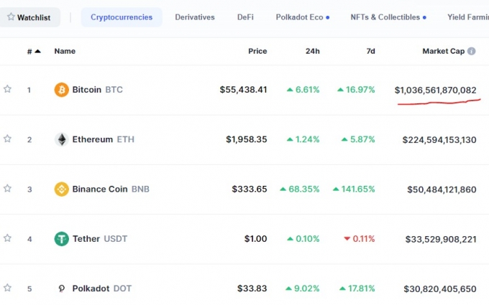The width and height of the screenshot is (489, 305).
Task: Toggle the watchlist star for Ethereum
Action: click(x=7, y=139)
